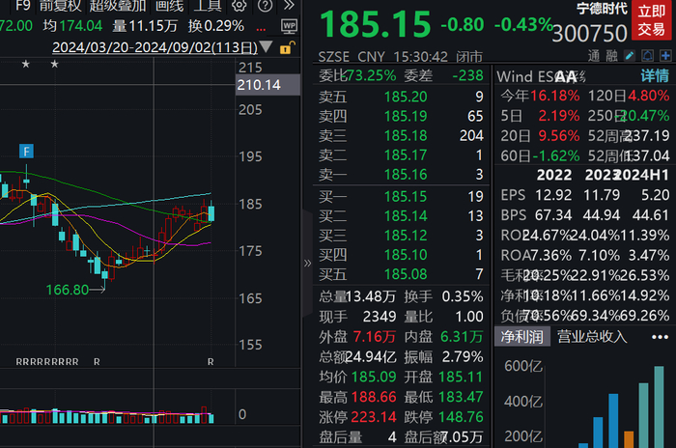Open the 工具 tools menu
The width and height of the screenshot is (676, 448).
(x=208, y=6)
